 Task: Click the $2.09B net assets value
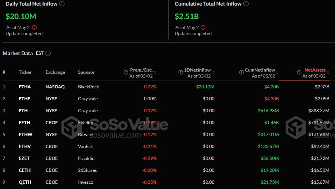[x=322, y=99]
